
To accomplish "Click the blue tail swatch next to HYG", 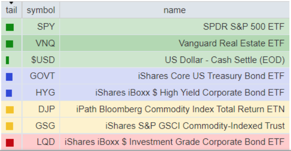I will pos(9,93).
